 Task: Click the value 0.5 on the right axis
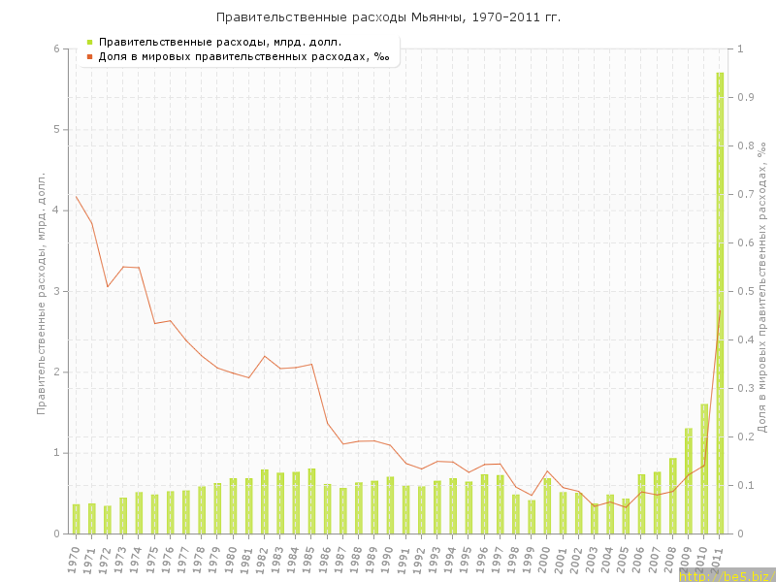coord(748,291)
